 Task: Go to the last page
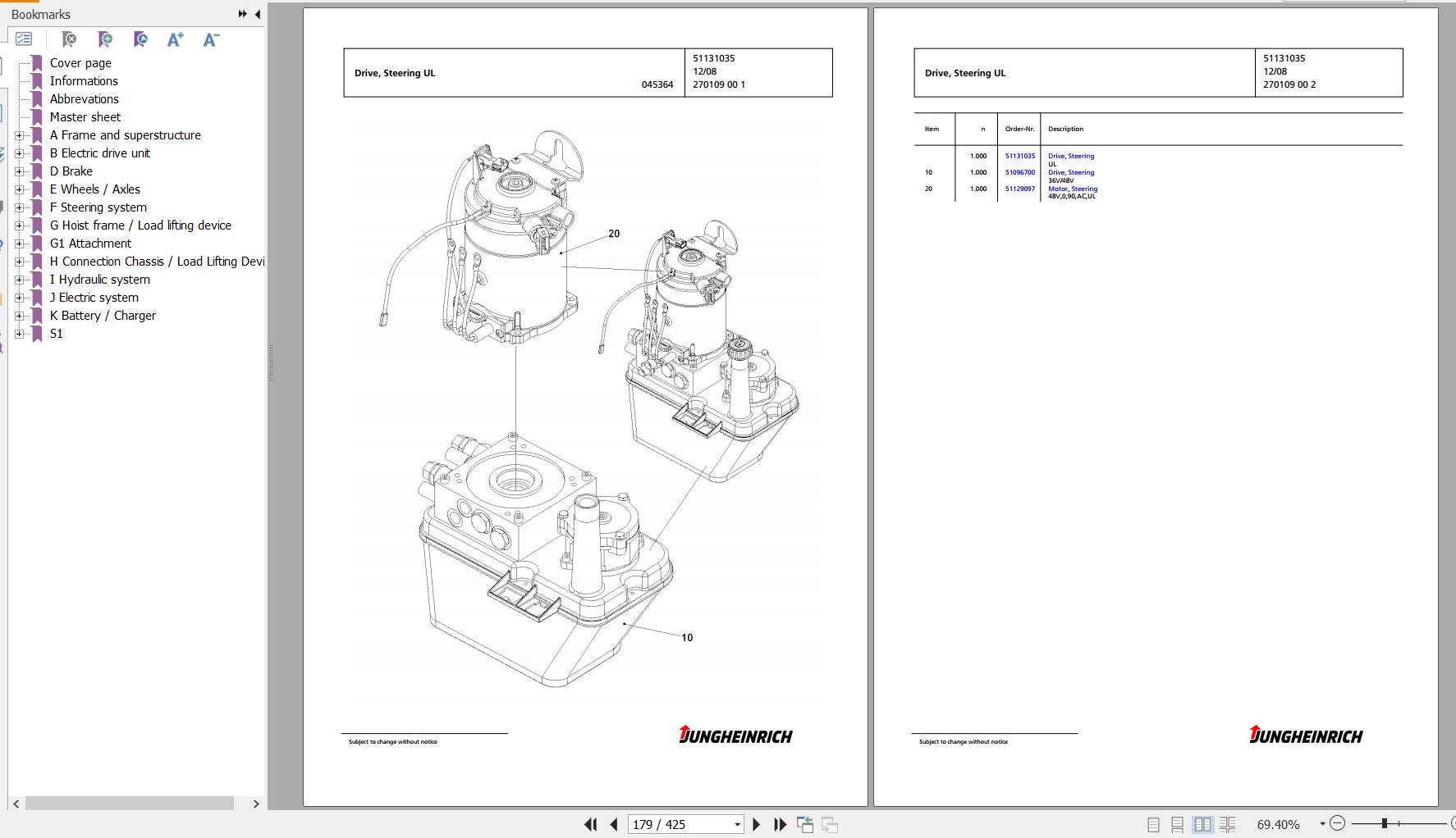(781, 824)
